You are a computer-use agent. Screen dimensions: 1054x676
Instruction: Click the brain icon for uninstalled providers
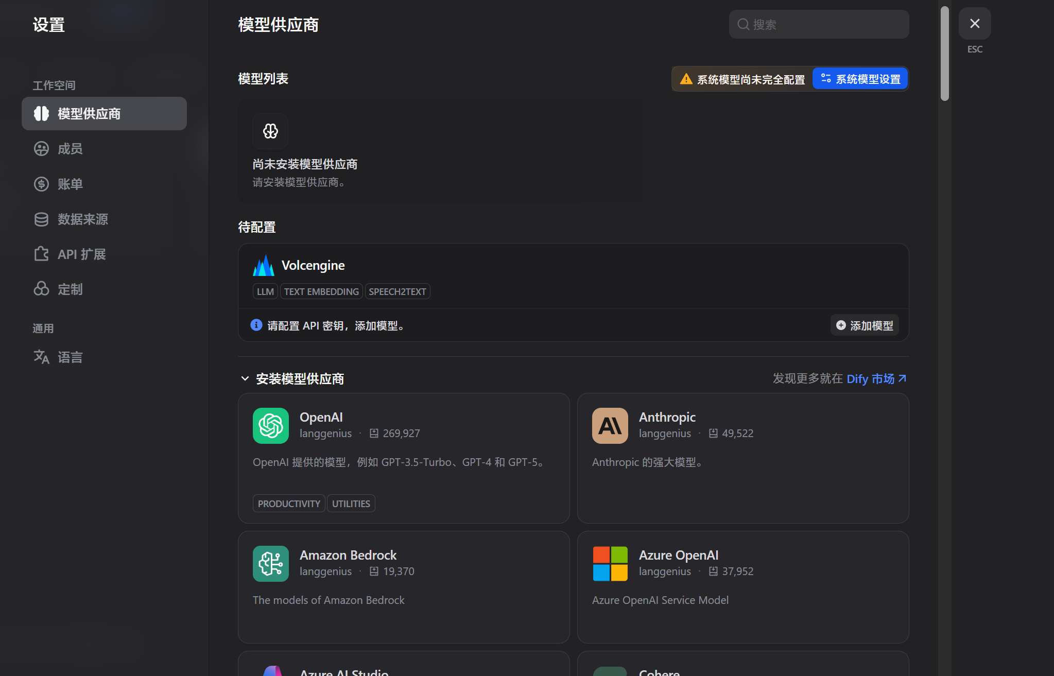tap(270, 131)
